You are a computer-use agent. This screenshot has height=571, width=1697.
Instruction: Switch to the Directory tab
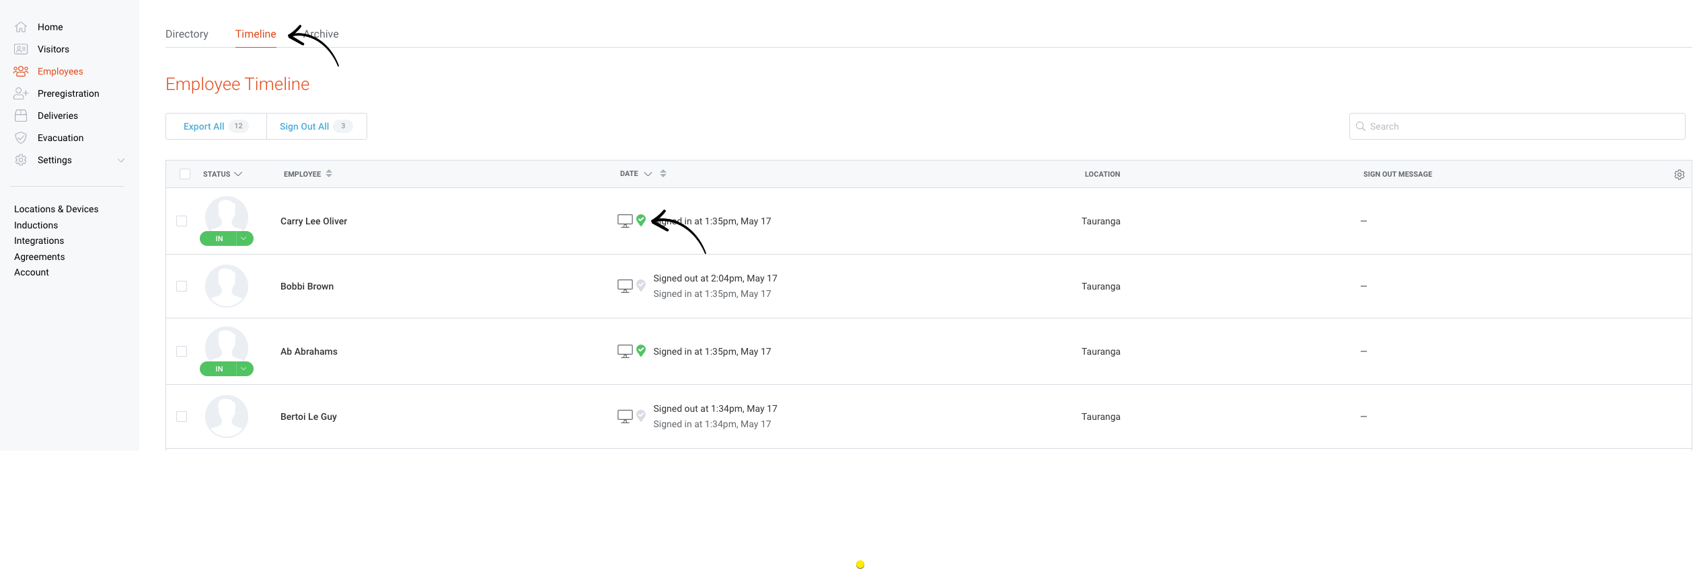click(187, 34)
